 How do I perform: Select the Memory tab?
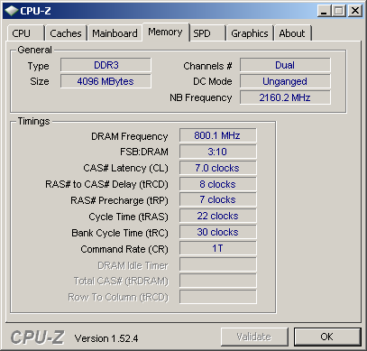166,32
